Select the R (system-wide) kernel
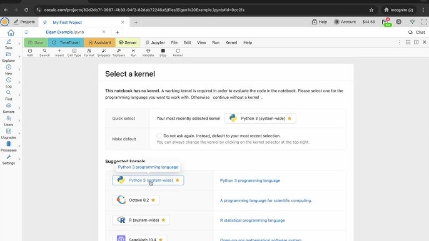 point(141,220)
